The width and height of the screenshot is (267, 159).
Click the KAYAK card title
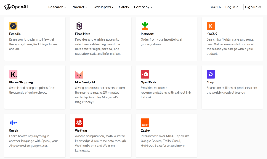(212, 34)
